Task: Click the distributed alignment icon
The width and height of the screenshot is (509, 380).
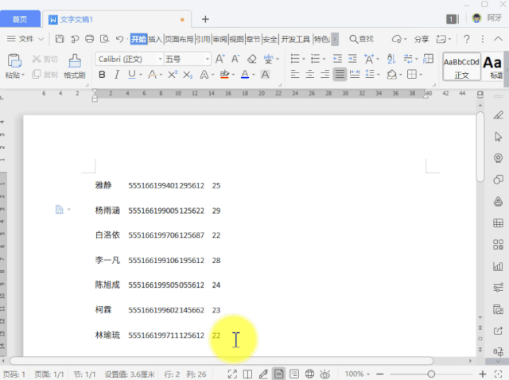Action: coord(355,74)
